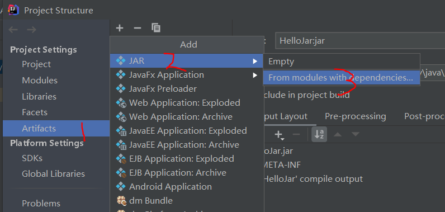Image resolution: width=445 pixels, height=212 pixels.
Task: Choose JavaFx Application from the Add menu
Action: point(187,74)
